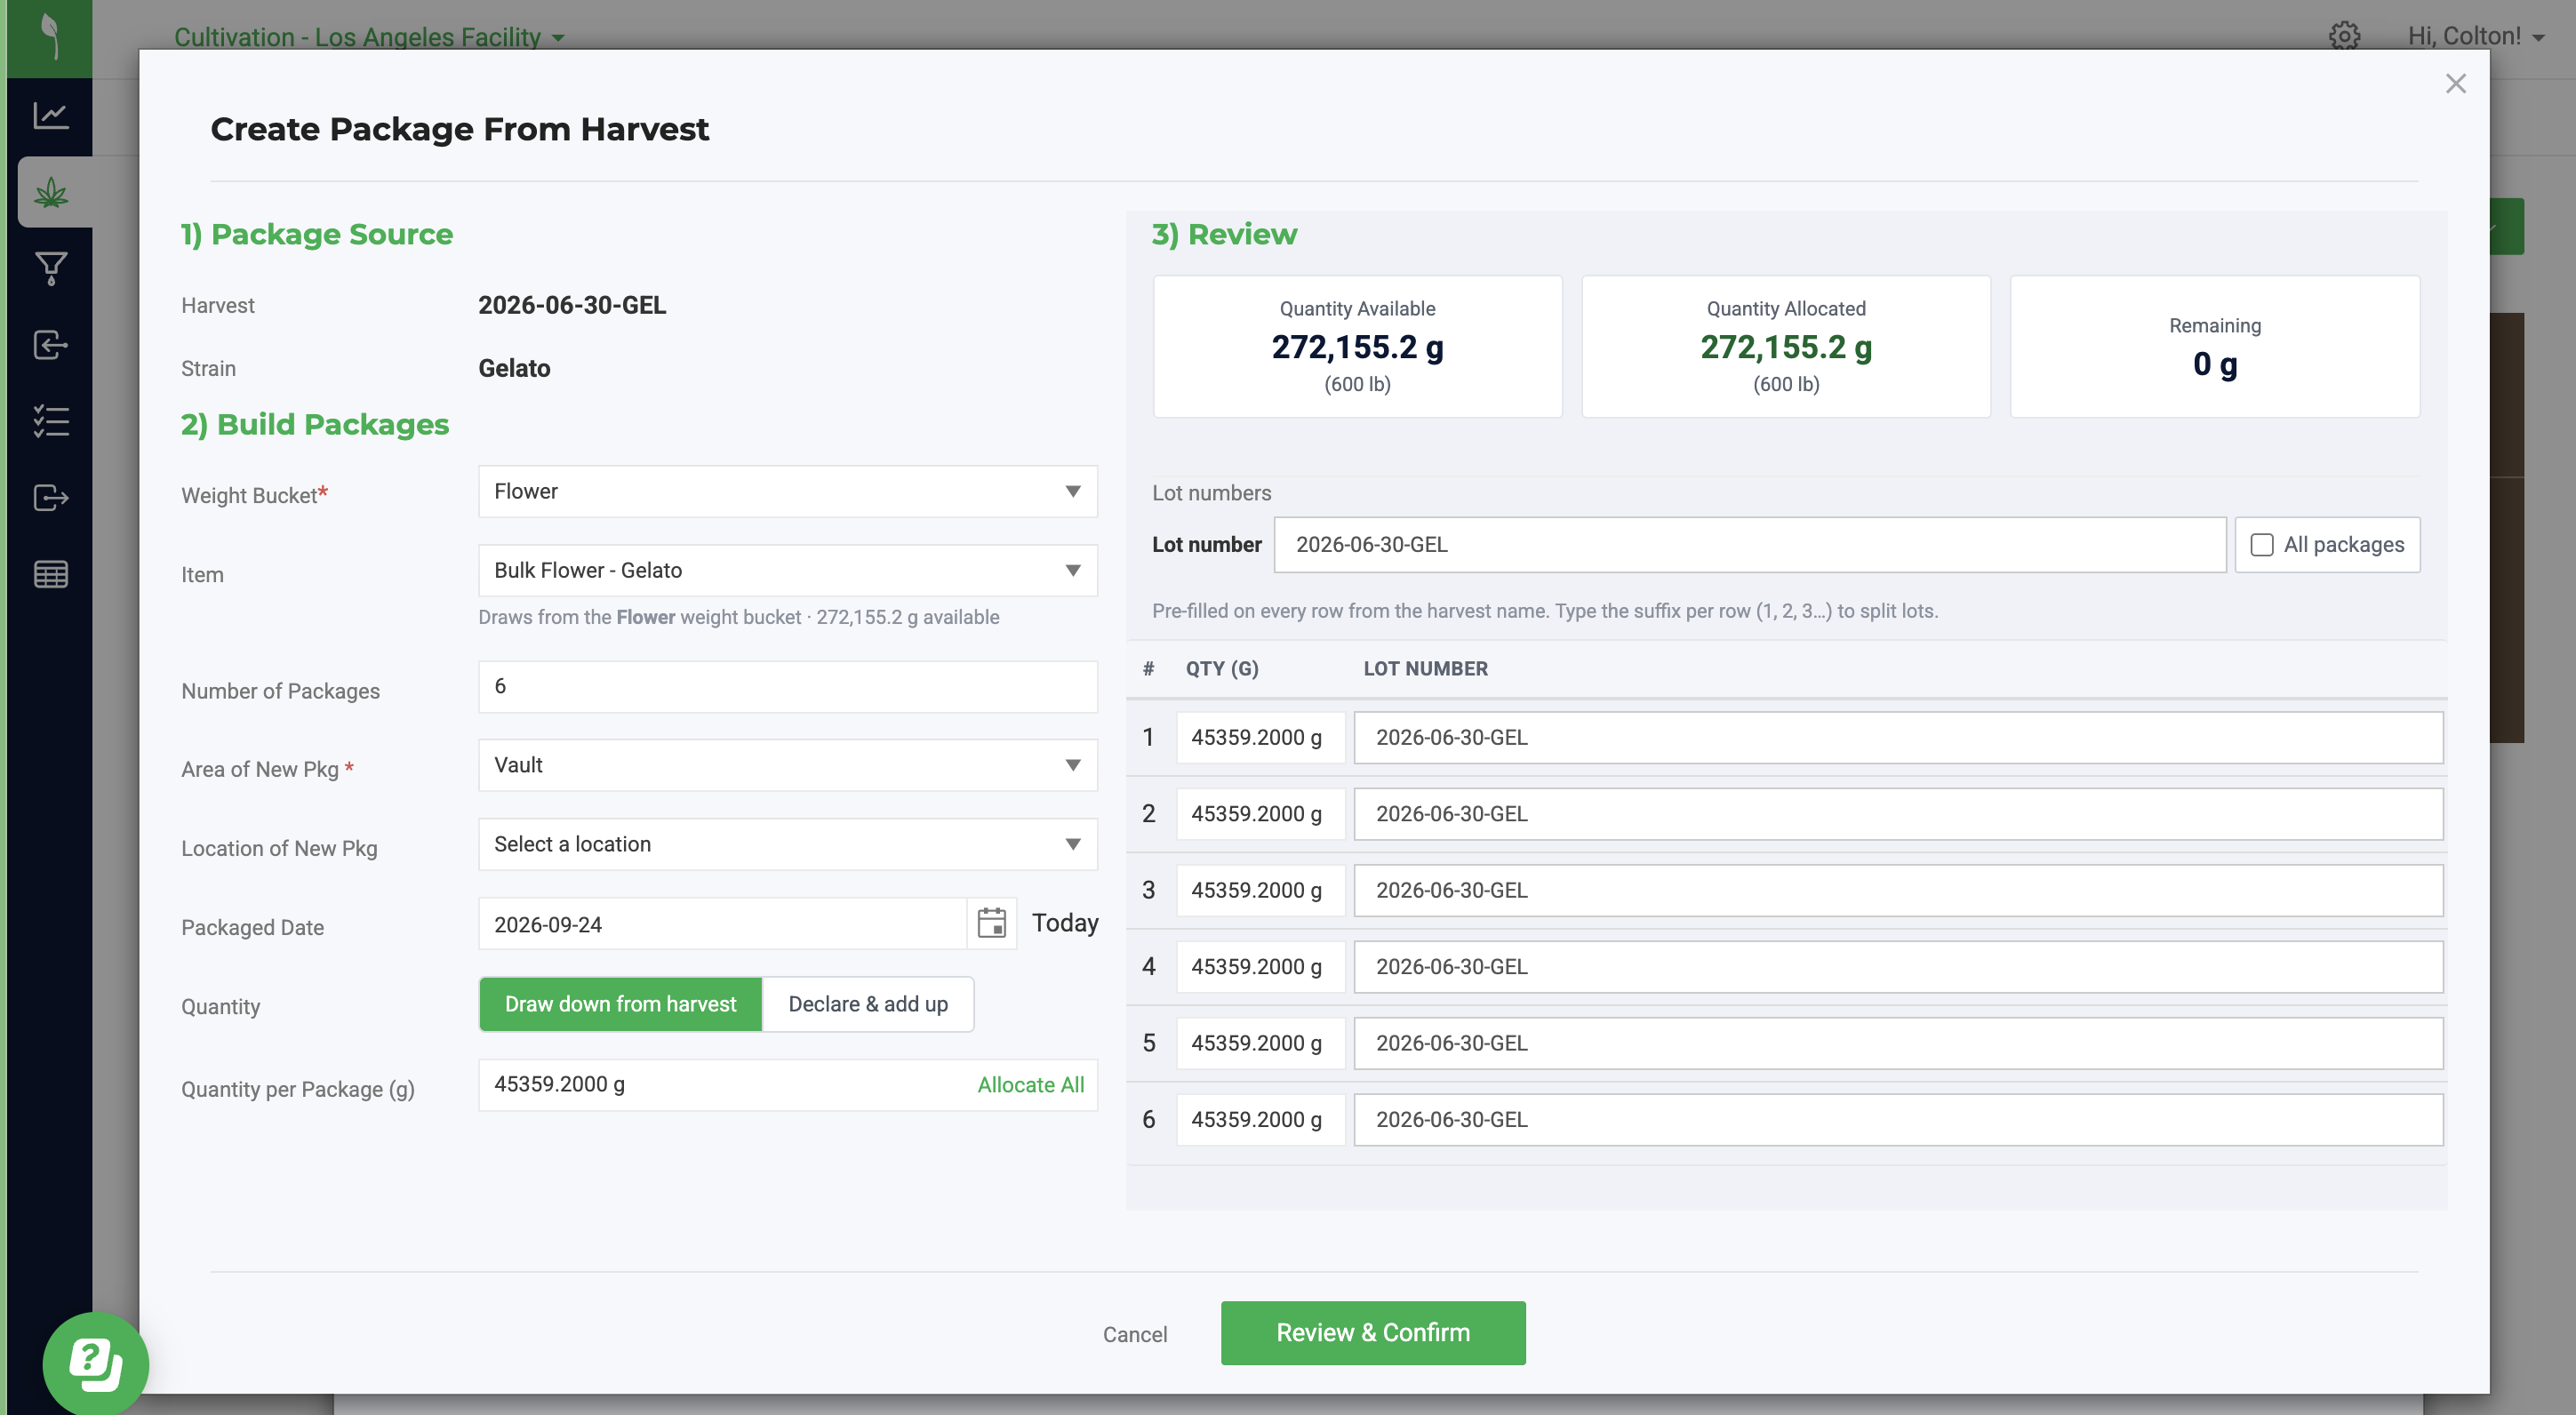Click row 5 quantity 45359.2000 g
This screenshot has height=1415, width=2576.
(x=1260, y=1043)
